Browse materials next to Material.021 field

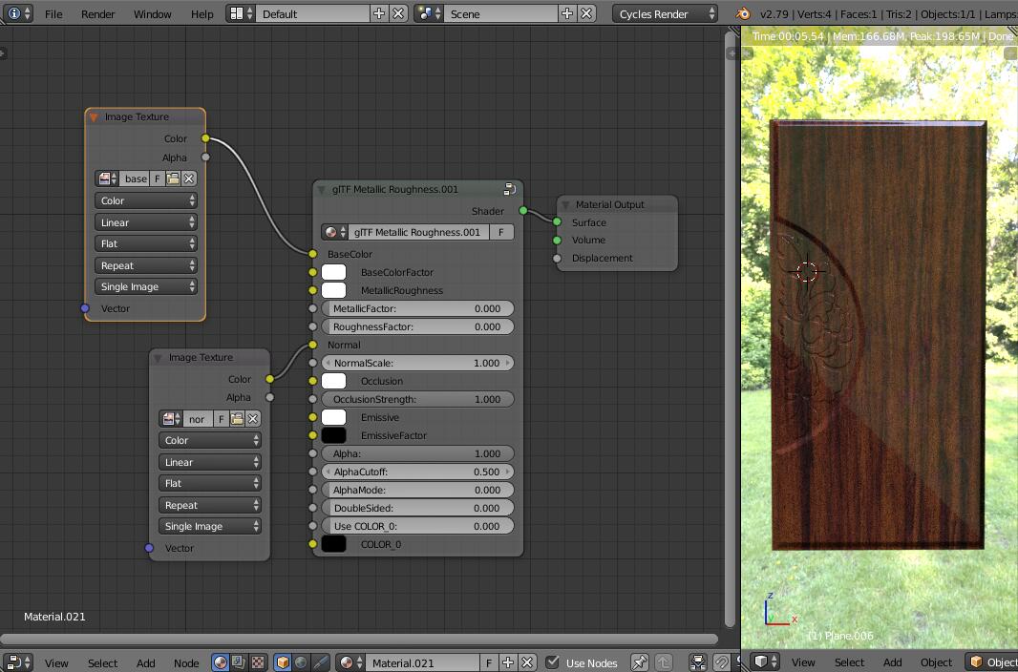coord(350,662)
